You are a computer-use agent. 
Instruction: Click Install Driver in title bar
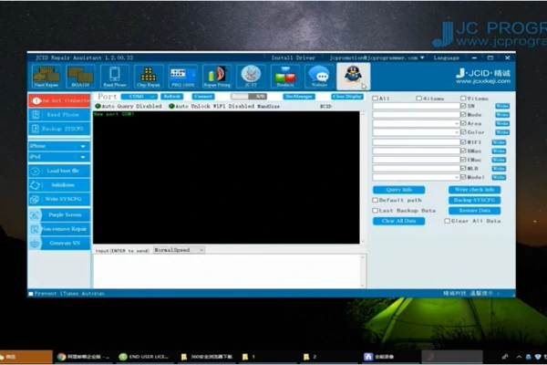click(293, 58)
